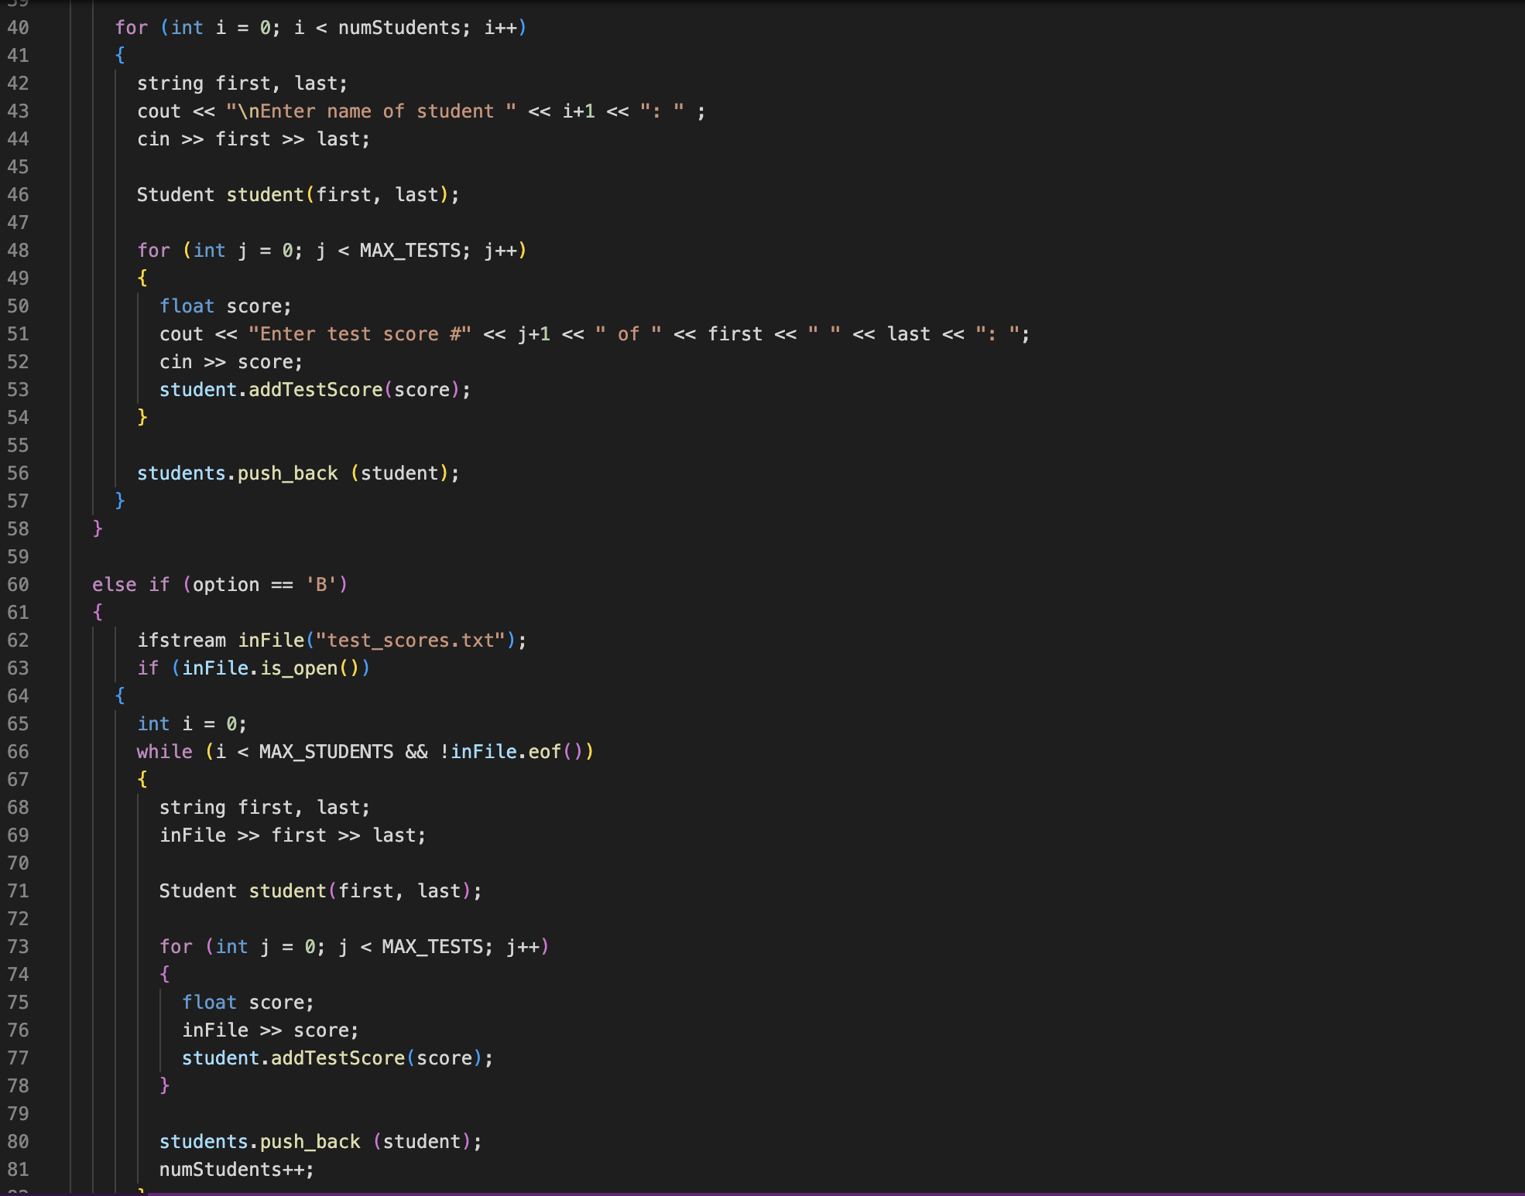Click the ifstream declaration on line 62

point(186,640)
